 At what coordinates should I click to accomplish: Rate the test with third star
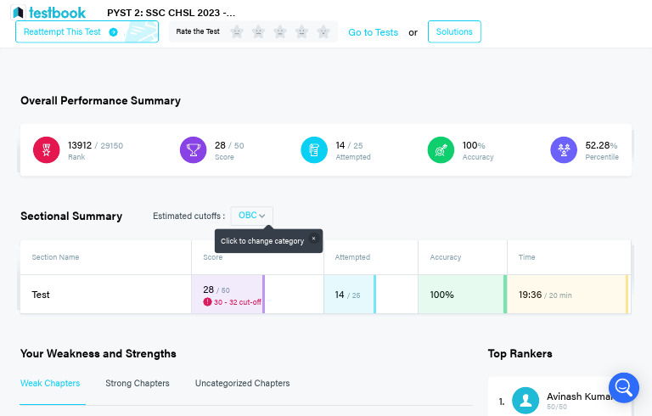(x=280, y=31)
